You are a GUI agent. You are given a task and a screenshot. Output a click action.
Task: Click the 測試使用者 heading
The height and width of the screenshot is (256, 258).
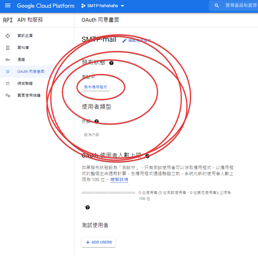(x=95, y=225)
